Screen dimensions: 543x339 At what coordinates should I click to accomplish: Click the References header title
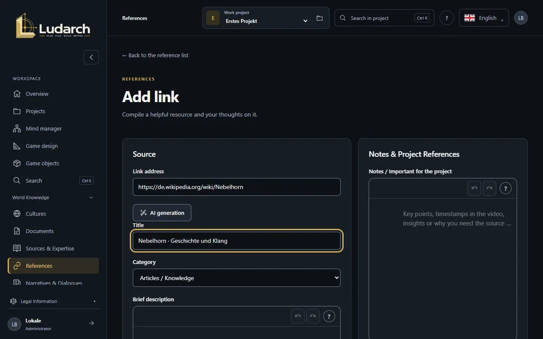[x=135, y=18]
